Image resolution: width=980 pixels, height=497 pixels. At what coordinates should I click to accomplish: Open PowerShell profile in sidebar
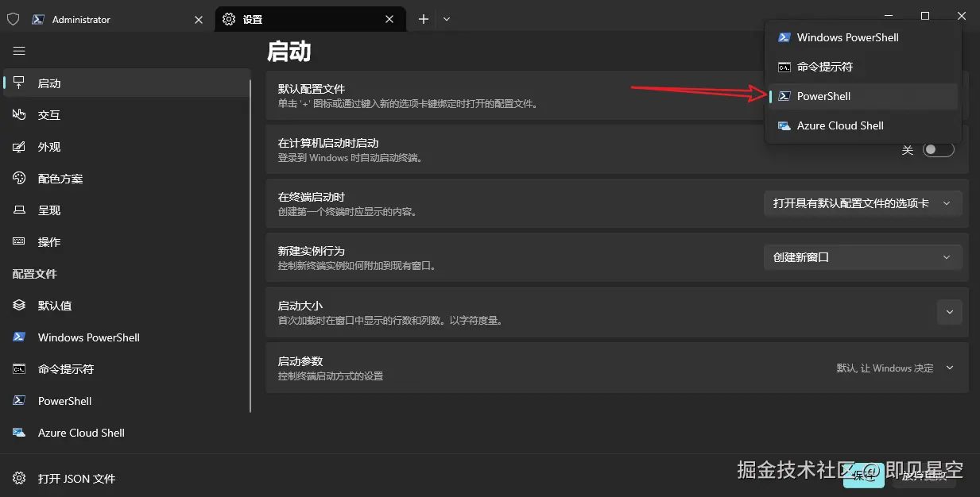127,401
